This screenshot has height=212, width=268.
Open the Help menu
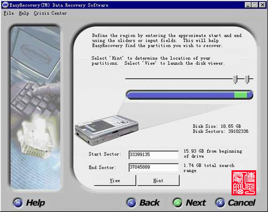(24, 13)
